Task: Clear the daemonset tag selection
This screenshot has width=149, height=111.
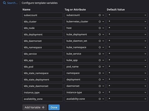Action: 100,86
